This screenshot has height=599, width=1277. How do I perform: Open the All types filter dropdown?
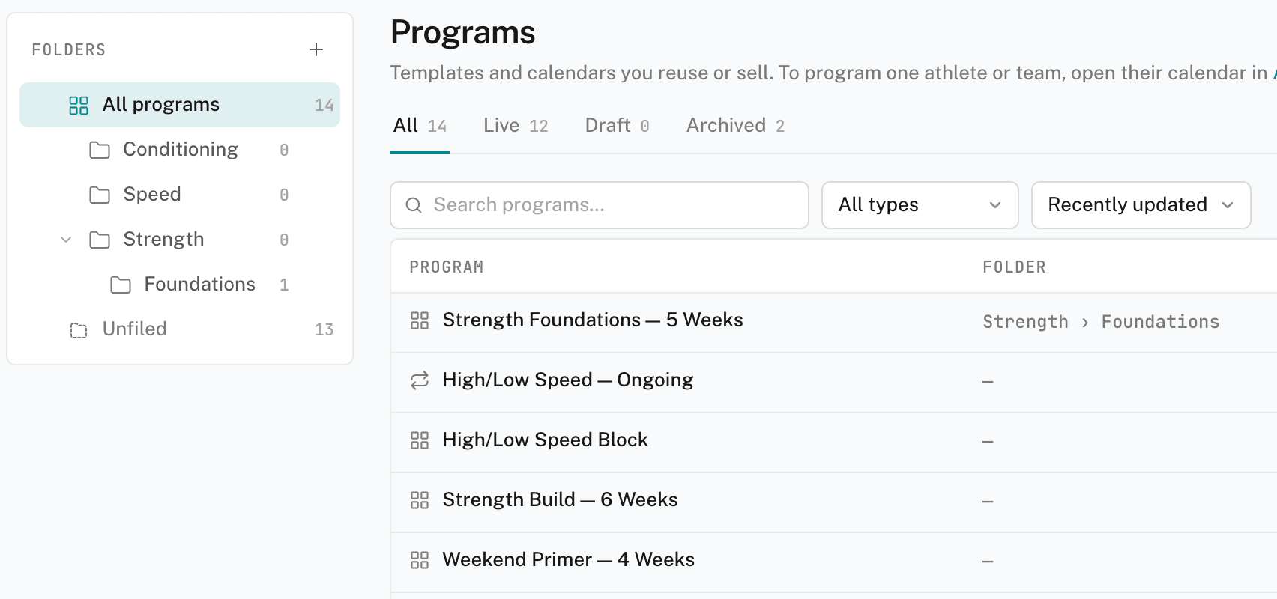920,205
